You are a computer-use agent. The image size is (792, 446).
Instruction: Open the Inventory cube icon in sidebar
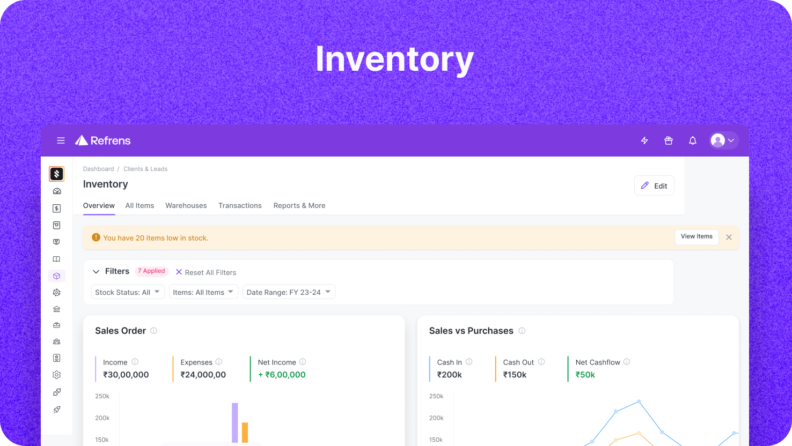[56, 276]
